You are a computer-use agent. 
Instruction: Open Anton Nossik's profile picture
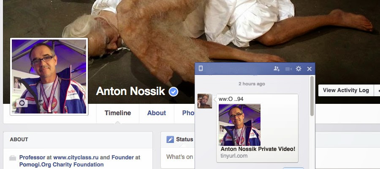tap(49, 77)
